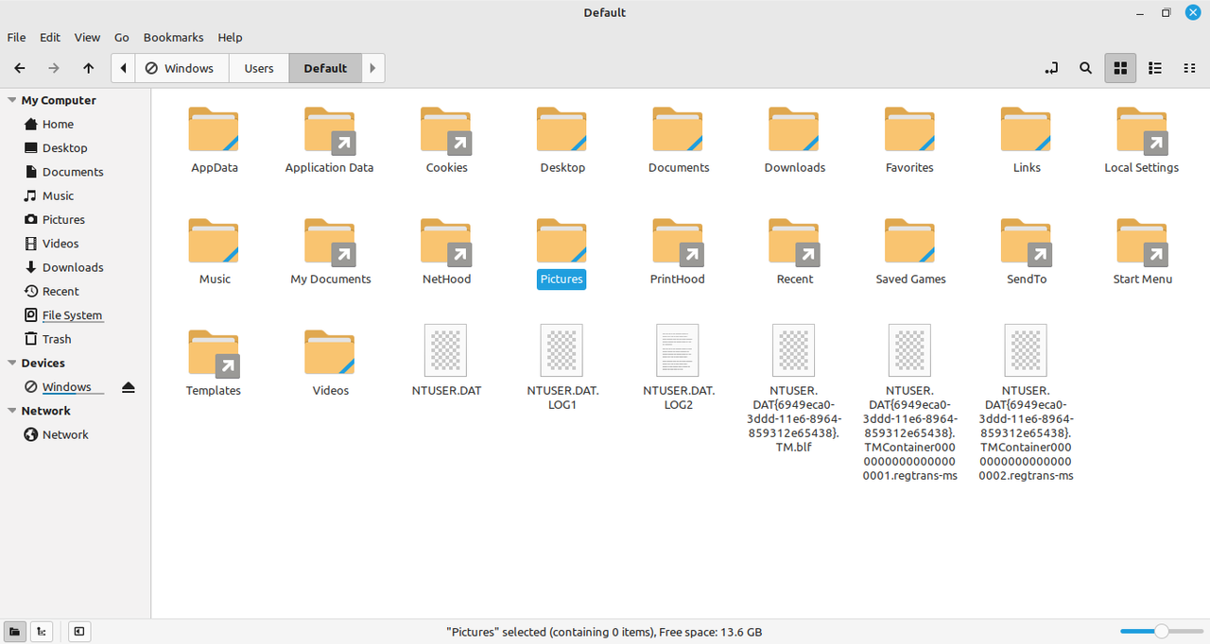Show Places in the sidebar
Image resolution: width=1210 pixels, height=644 pixels.
[15, 631]
